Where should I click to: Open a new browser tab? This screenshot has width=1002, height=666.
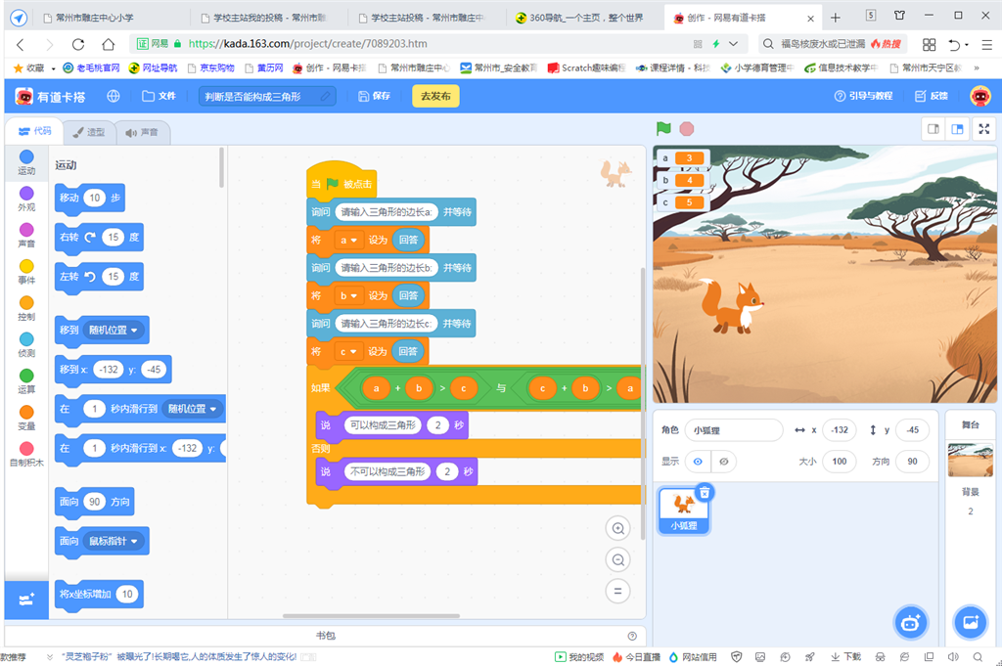coord(836,18)
